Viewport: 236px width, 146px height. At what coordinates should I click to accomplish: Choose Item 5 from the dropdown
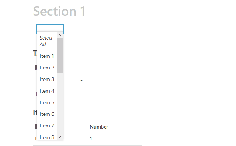(x=47, y=102)
